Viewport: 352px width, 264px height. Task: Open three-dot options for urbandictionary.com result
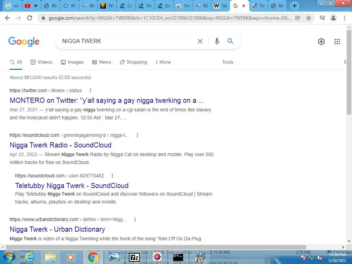coord(135,220)
